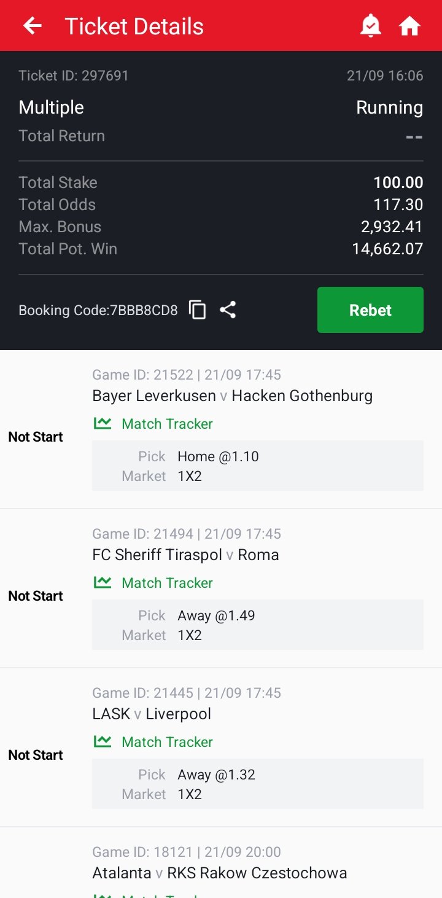Image resolution: width=442 pixels, height=898 pixels.
Task: Click Match Tracker chart icon for Sheriff Tiraspol
Action: coord(103,582)
